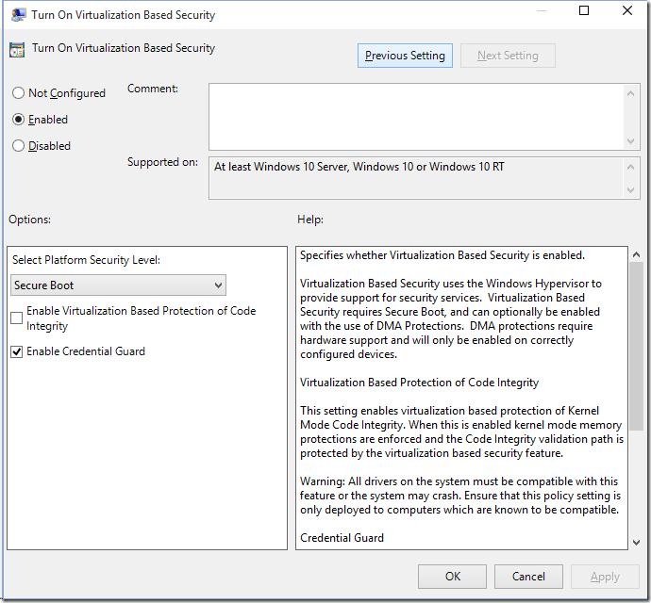Viewport: 651px width, 603px height.
Task: Click the Comment box down scroll arrow
Action: (x=632, y=141)
